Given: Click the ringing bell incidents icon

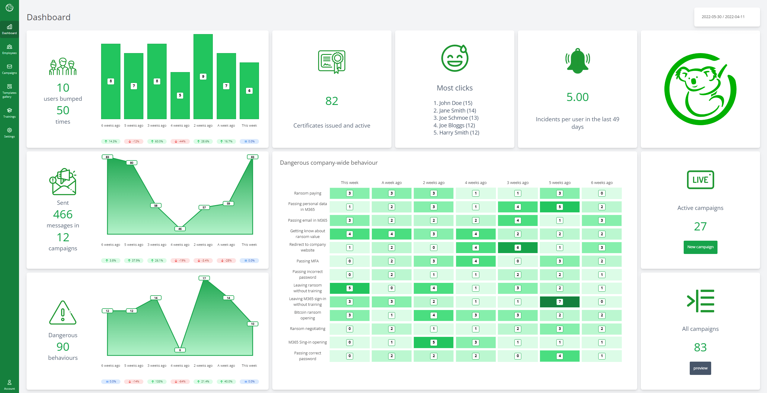Looking at the screenshot, I should [x=577, y=61].
